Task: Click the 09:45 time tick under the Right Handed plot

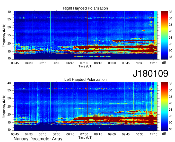Action: tap(126, 63)
